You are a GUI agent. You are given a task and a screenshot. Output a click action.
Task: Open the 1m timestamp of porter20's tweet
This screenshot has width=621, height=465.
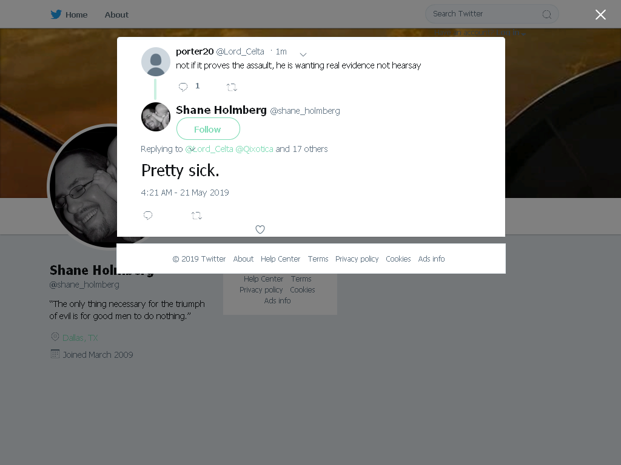[x=281, y=51]
